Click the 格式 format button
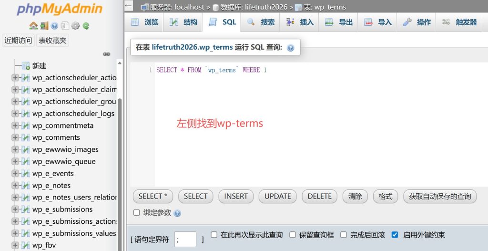This screenshot has height=251, width=488. (x=385, y=197)
